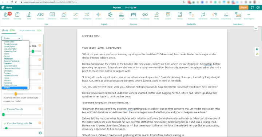Screen dimensions: 262x137
Task: Click the orange icon on Complex Paragraphs card
Action: point(40,123)
